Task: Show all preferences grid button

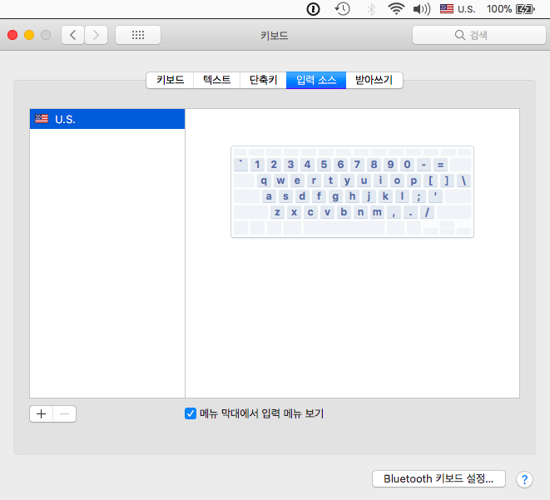Action: click(x=138, y=35)
